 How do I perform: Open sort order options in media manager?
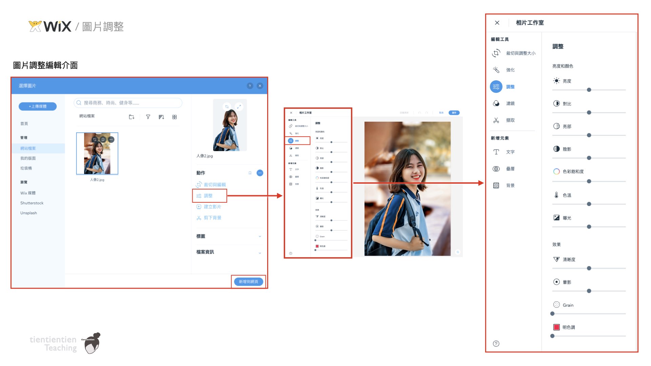point(161,117)
